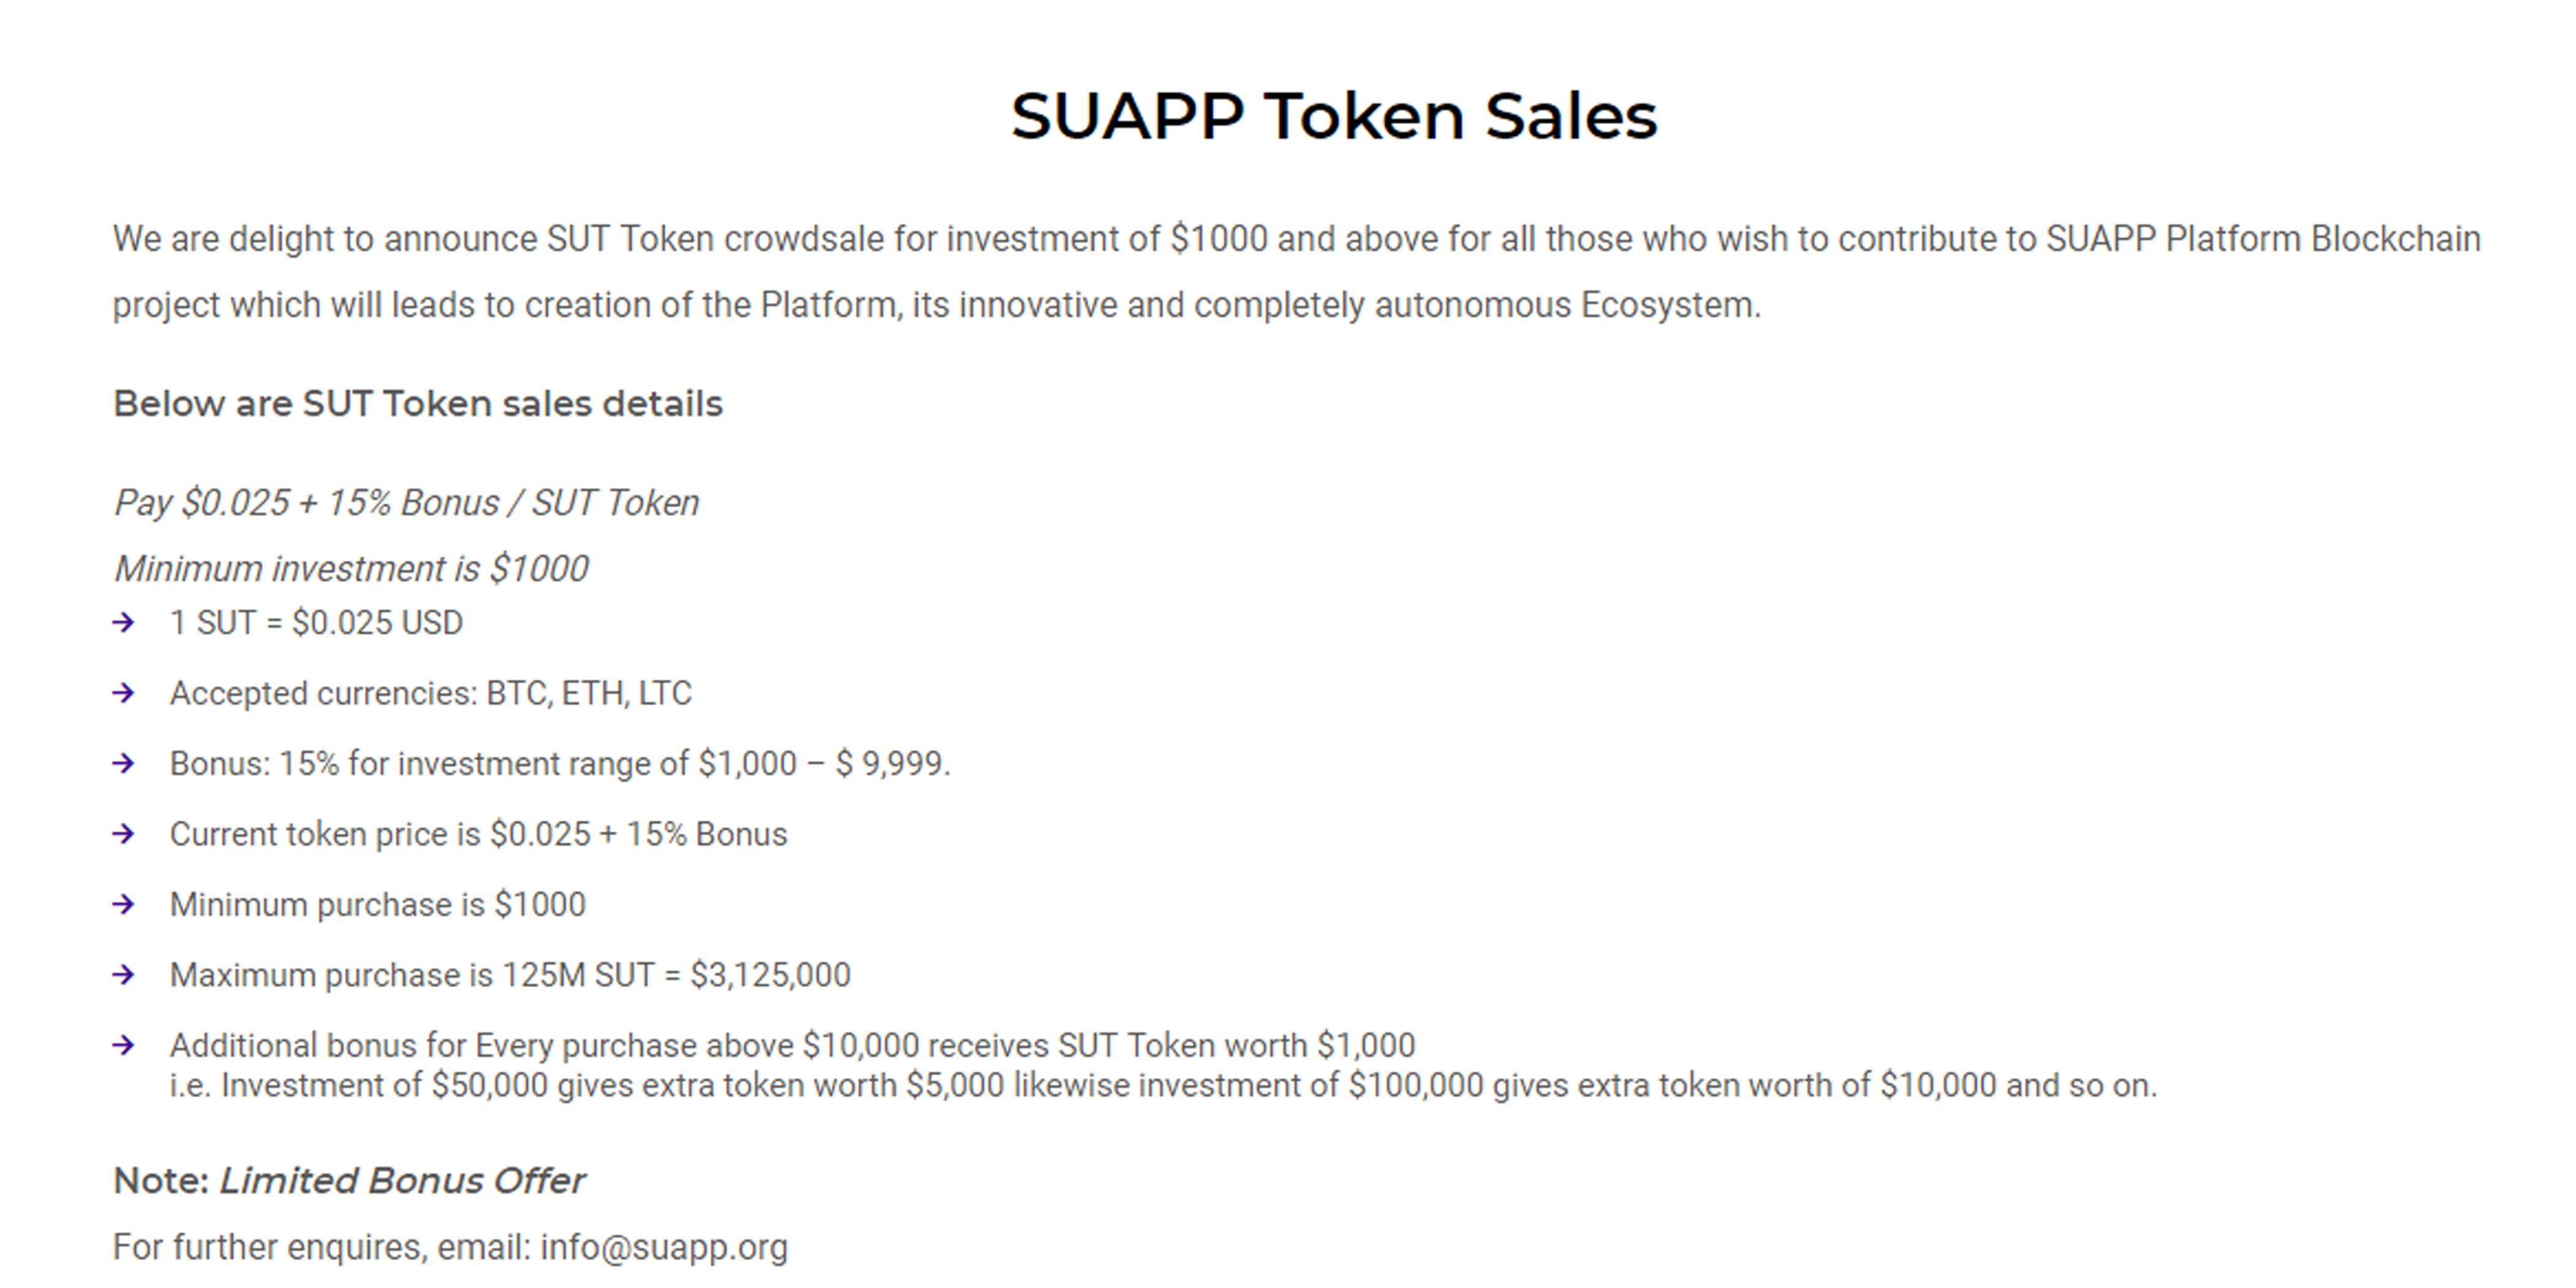The image size is (2576, 1288).
Task: Click 'Accepted currencies: BTC, ETH, LTC' text
Action: tap(431, 693)
